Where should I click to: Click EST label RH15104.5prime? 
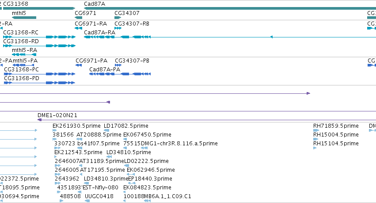[336, 144]
